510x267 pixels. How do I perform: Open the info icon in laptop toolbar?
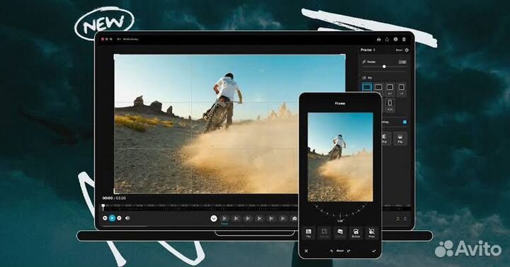[x=395, y=40]
